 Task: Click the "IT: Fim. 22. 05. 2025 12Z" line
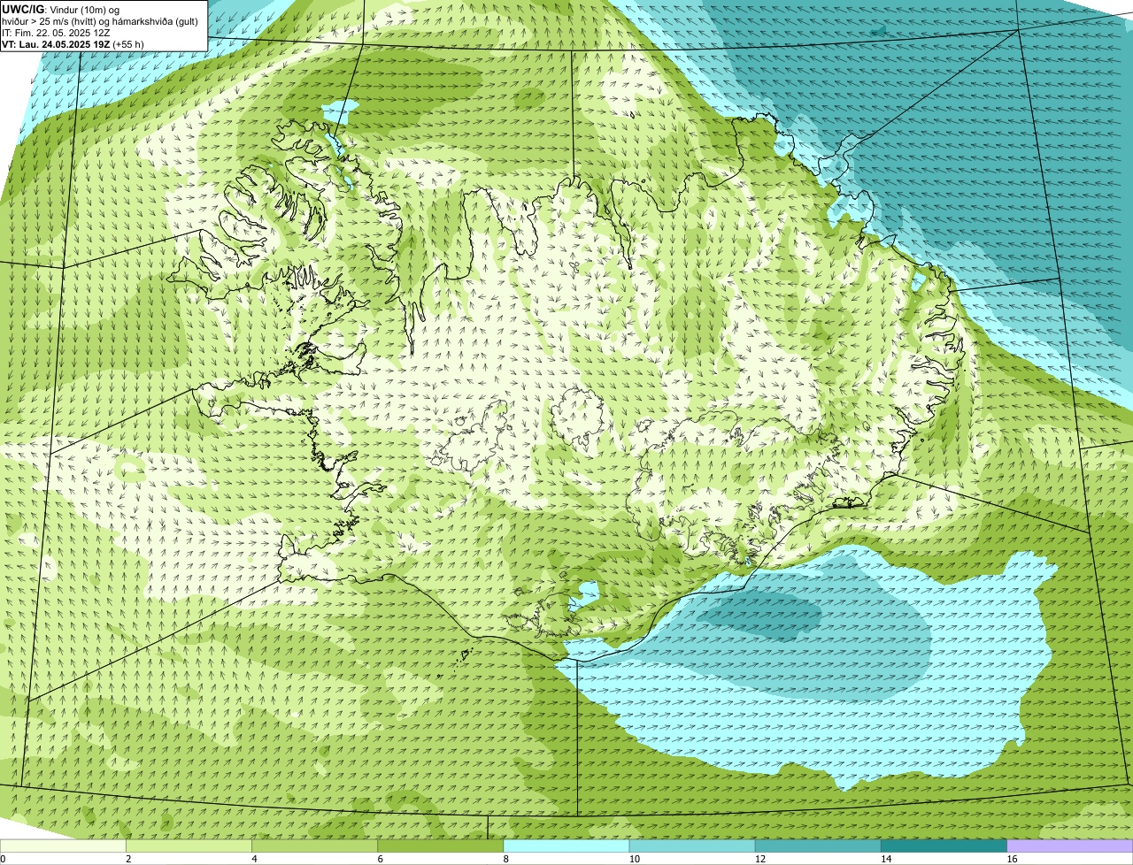point(56,33)
